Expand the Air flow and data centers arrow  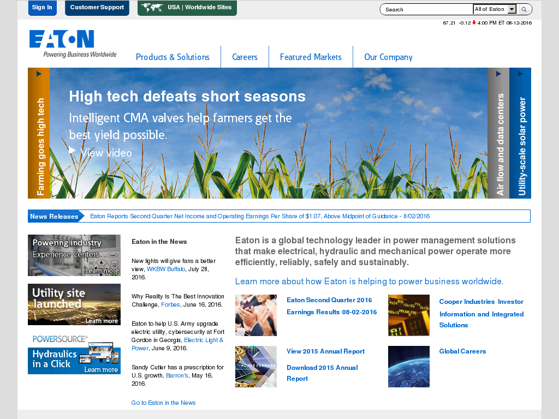point(498,74)
